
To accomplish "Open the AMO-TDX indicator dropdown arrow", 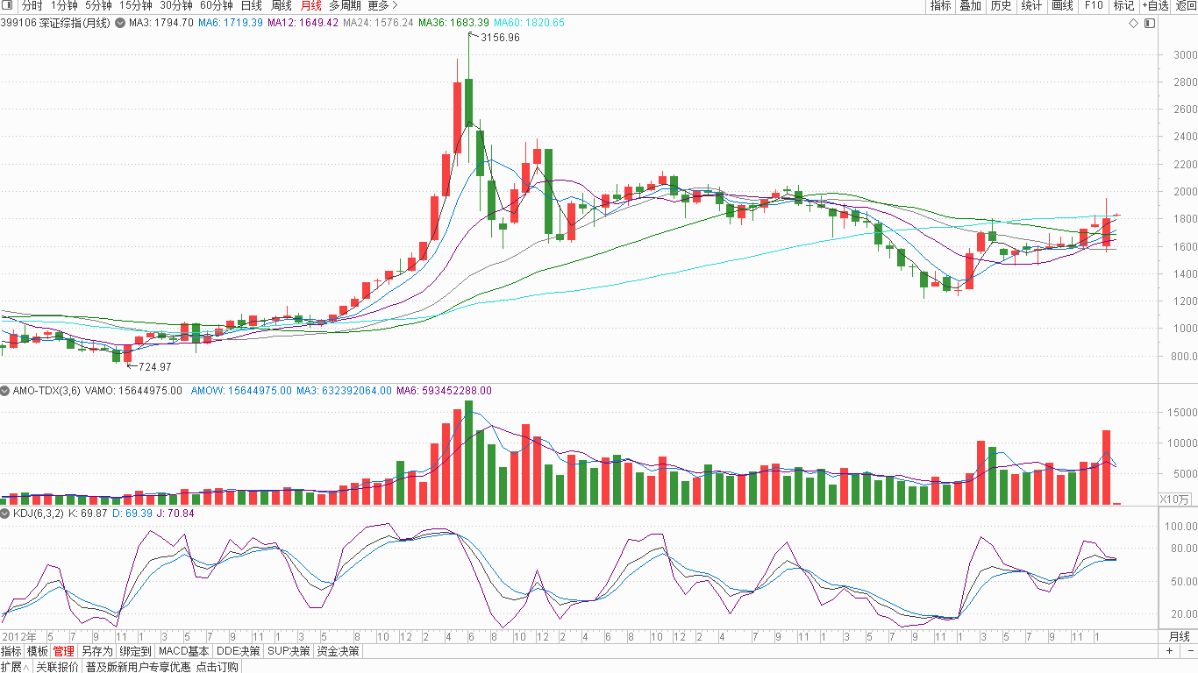I will (x=5, y=391).
